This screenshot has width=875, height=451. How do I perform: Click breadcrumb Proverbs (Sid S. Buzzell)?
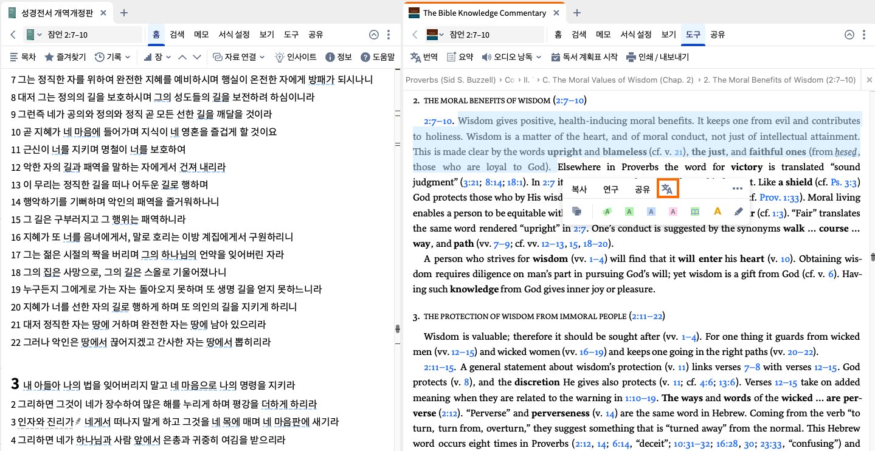coord(451,80)
